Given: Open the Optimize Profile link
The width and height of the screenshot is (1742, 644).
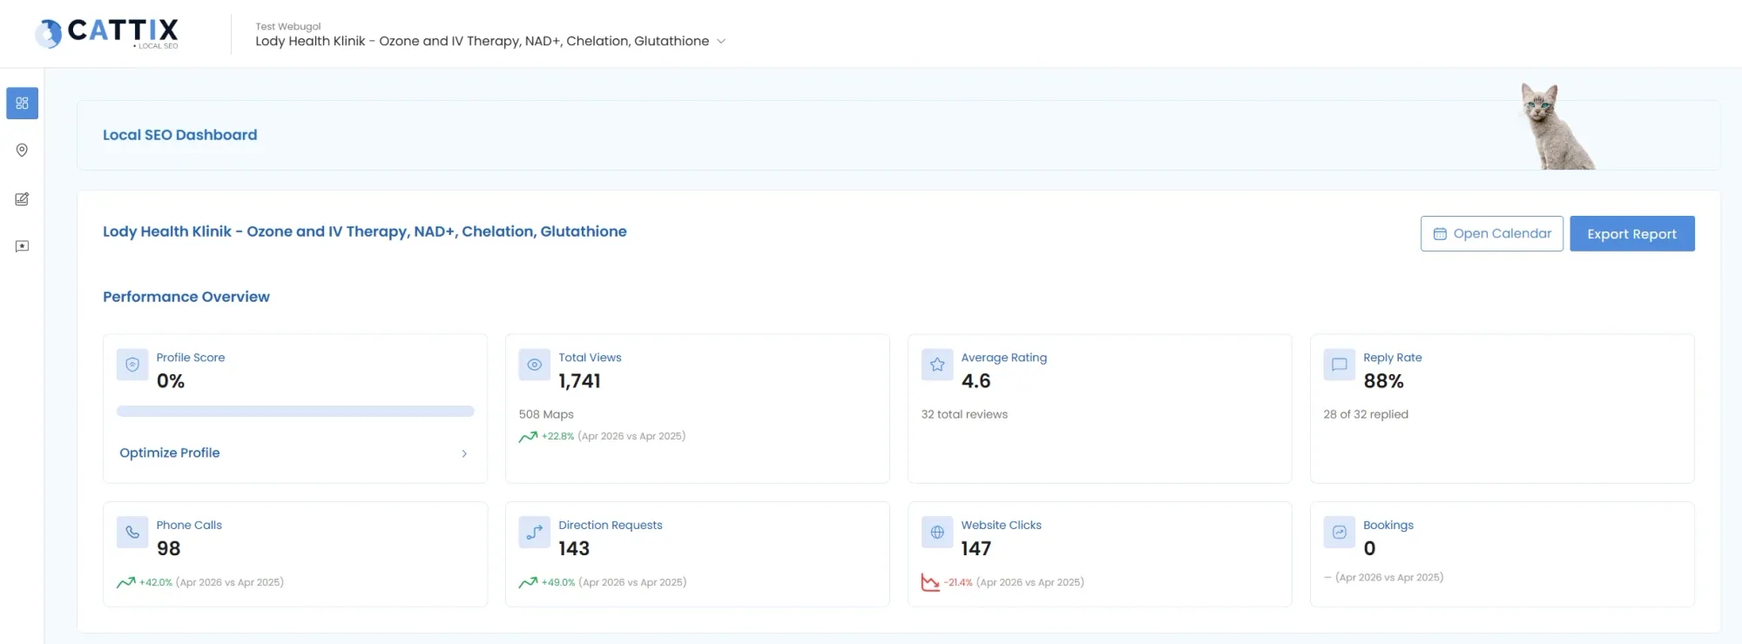Looking at the screenshot, I should (170, 453).
